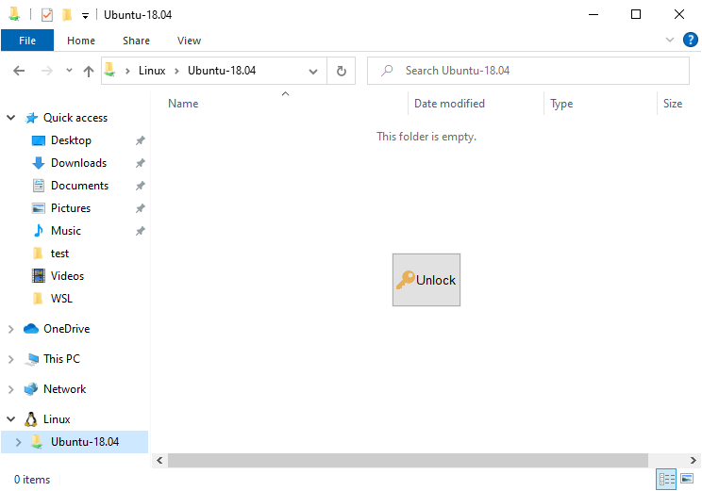Viewport: 702px width, 491px height.
Task: Open Desktop in Quick access
Action: click(71, 140)
